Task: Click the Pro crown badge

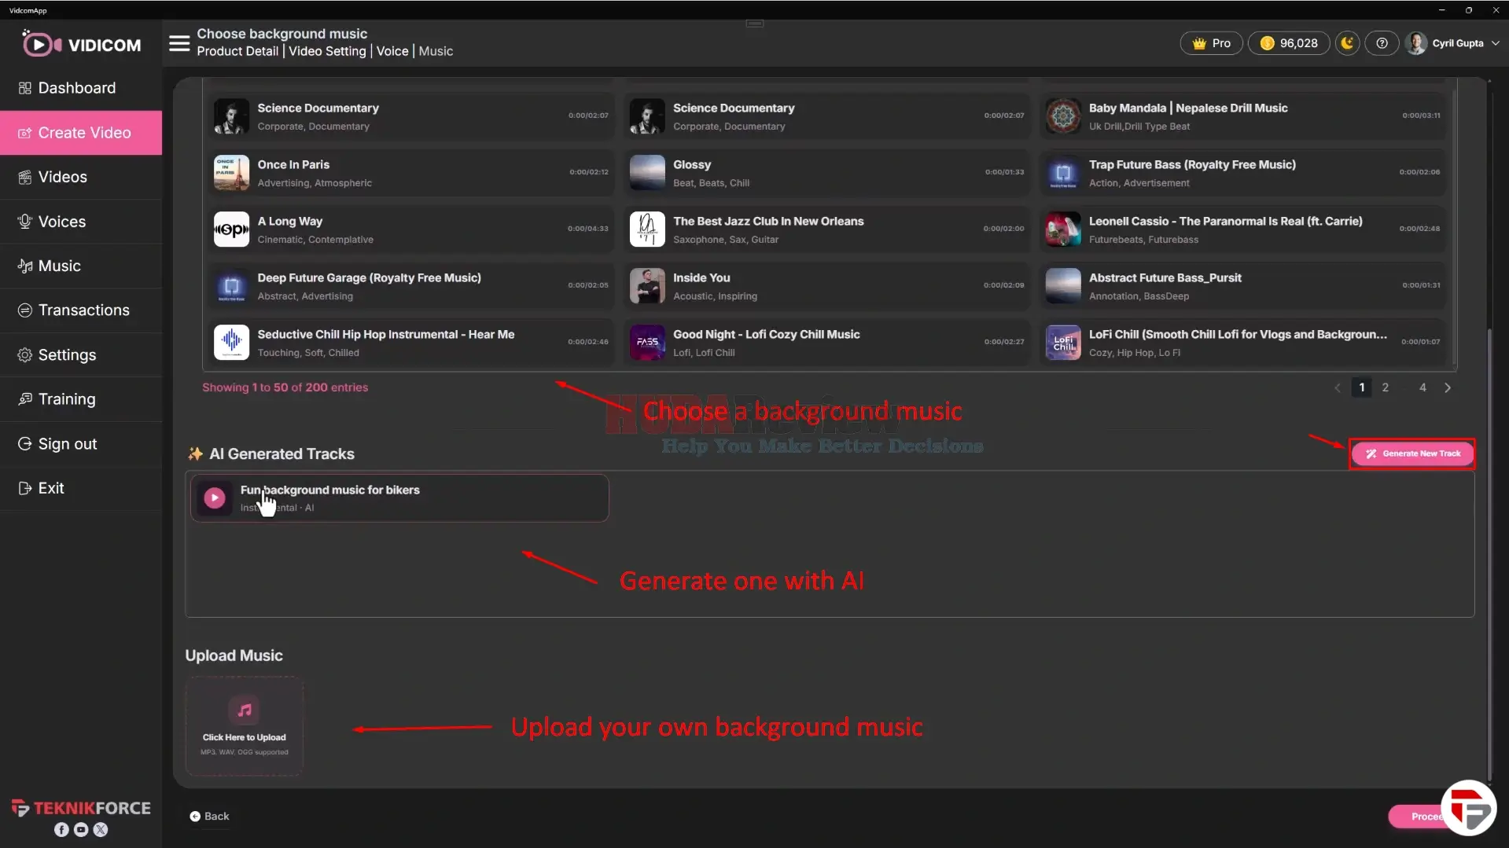Action: (1211, 43)
